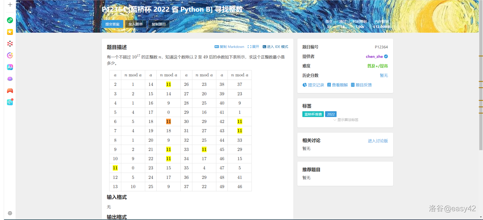Screen dimensions: 483x220
Task: Expand 显示算法标签
Action: click(x=346, y=120)
